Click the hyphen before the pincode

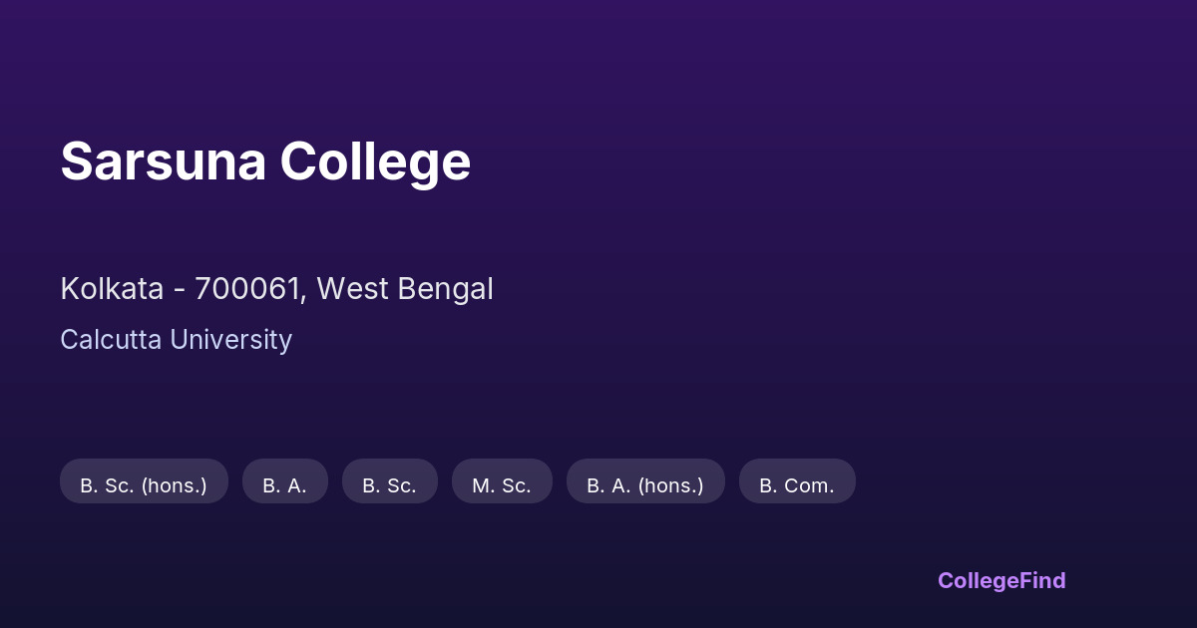180,290
